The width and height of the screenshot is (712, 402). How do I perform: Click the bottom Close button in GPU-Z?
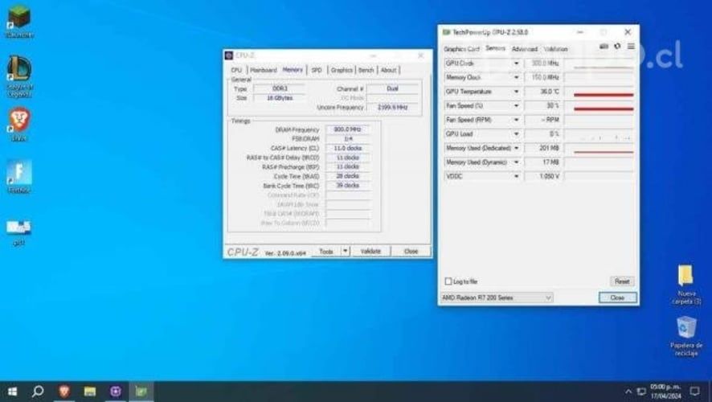click(617, 297)
